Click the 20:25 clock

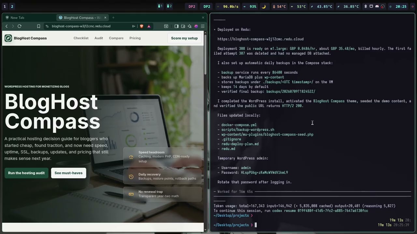click(x=398, y=6)
